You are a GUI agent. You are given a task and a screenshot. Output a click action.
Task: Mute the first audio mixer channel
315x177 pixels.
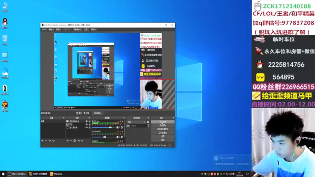click(118, 127)
